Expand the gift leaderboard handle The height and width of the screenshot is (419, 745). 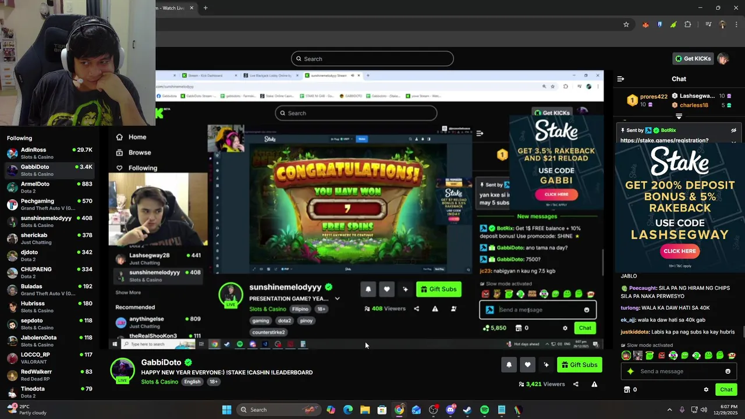(x=679, y=116)
